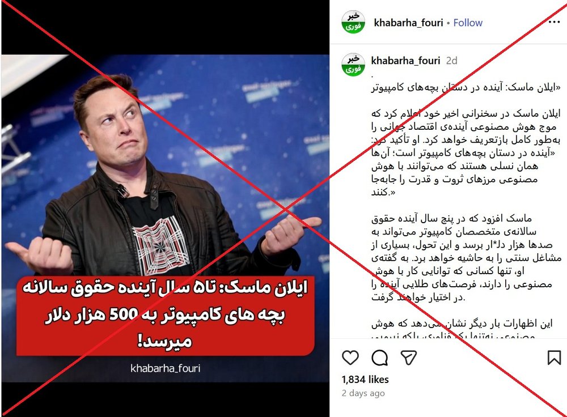Like the post with the heart icon
Viewport: 567px width, 417px height.
(350, 358)
